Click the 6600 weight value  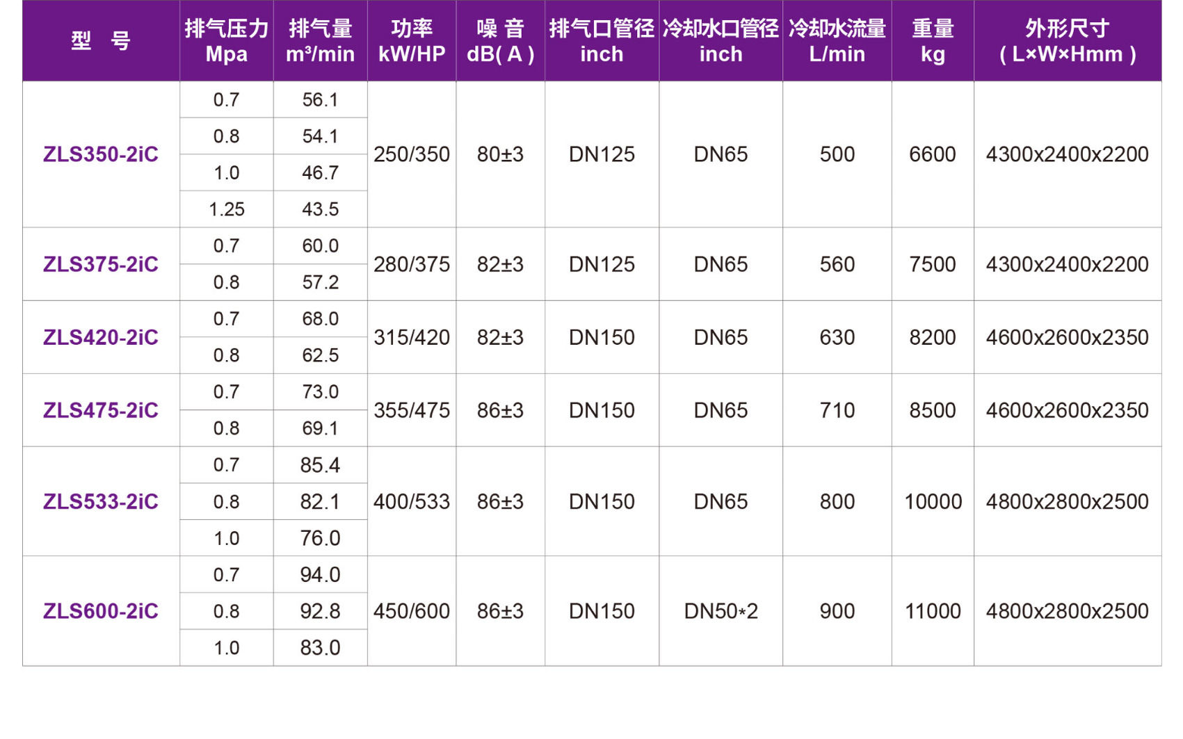tap(933, 154)
